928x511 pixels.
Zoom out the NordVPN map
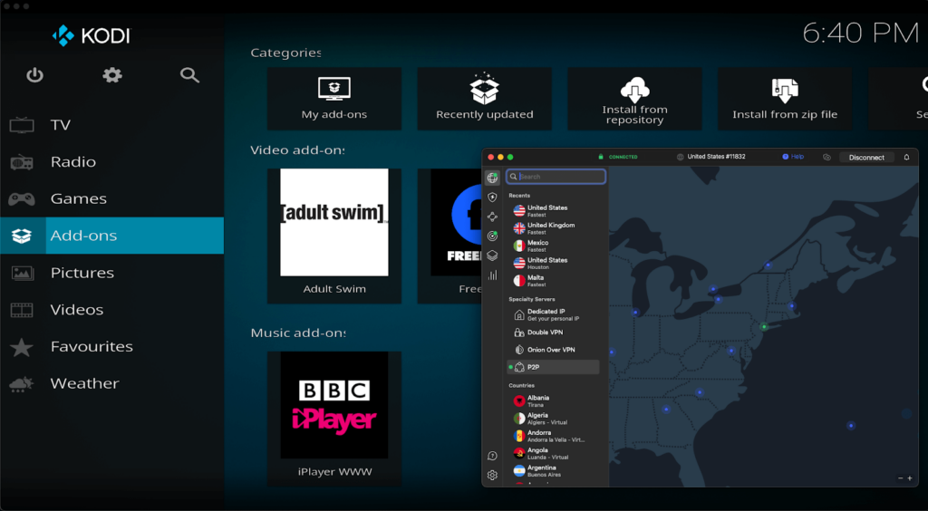click(901, 477)
